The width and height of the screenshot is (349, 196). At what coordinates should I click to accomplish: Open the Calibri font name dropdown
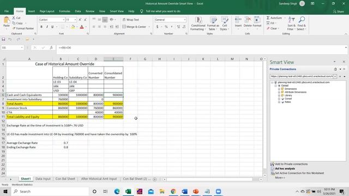click(x=63, y=20)
